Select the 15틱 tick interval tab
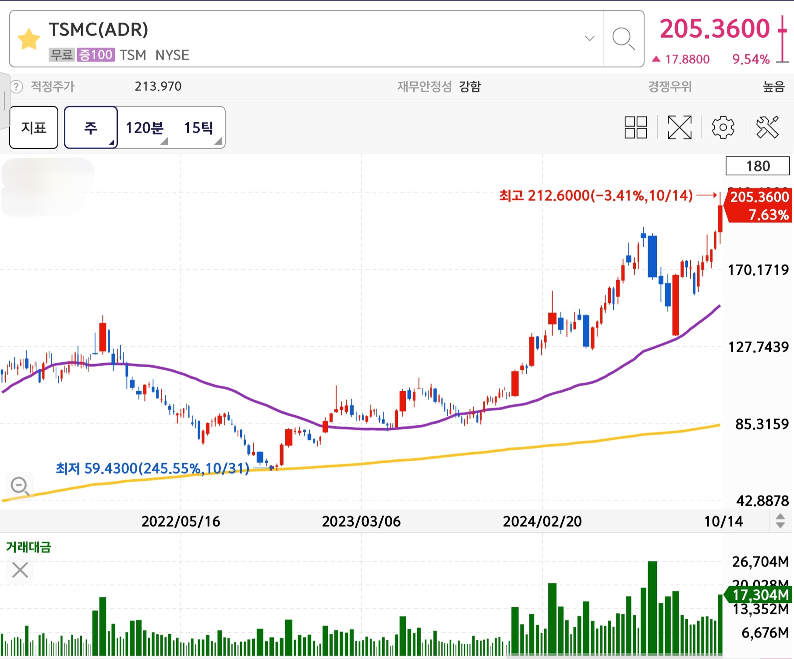The image size is (794, 659). tap(198, 128)
